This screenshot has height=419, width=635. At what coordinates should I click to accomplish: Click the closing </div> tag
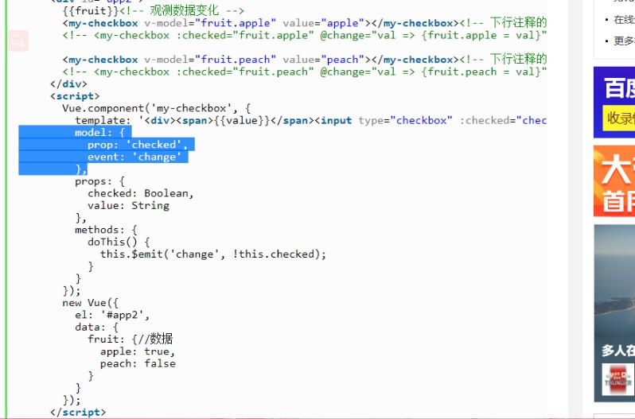(x=68, y=83)
